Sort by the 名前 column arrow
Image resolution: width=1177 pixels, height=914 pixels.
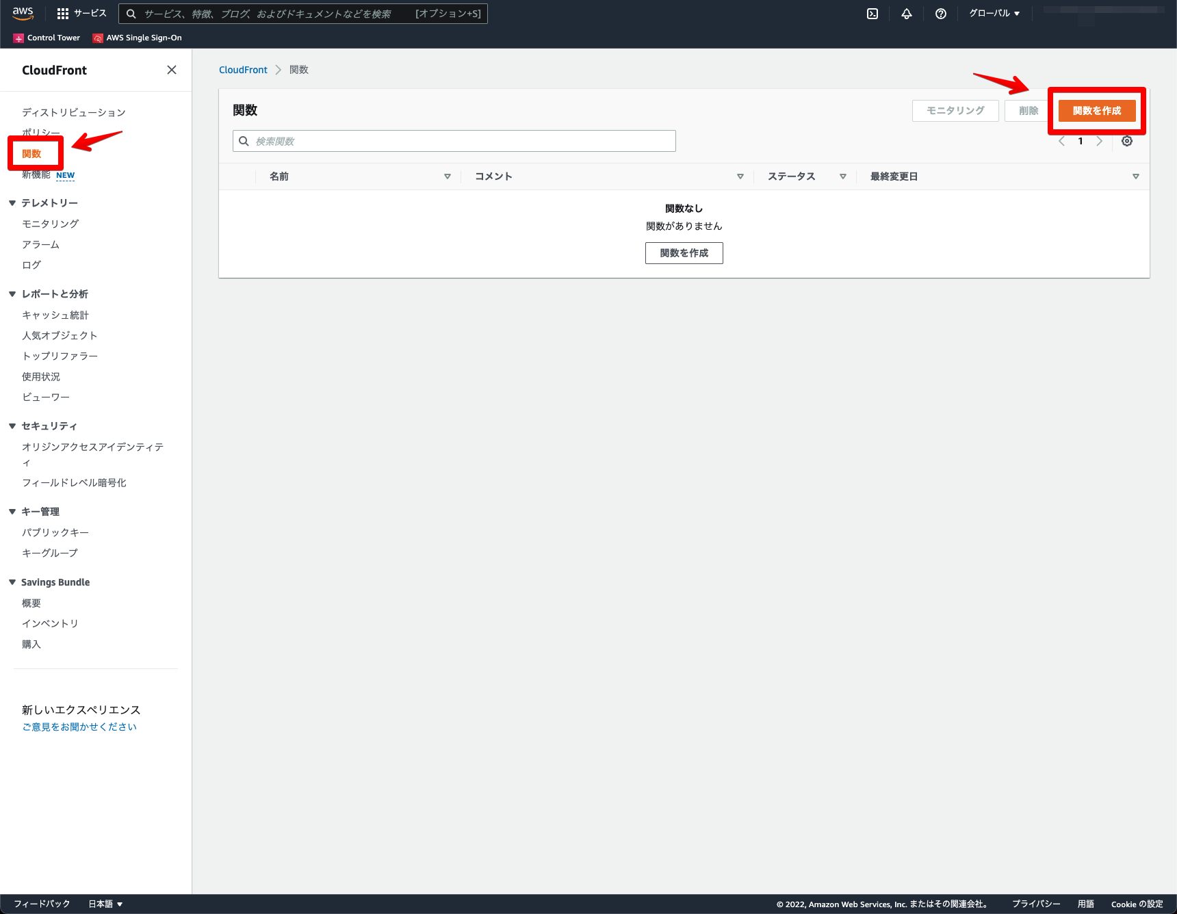coord(448,177)
